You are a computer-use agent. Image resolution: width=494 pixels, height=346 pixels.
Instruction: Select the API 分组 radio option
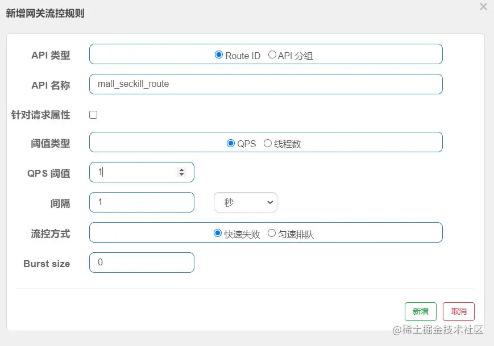pyautogui.click(x=272, y=55)
